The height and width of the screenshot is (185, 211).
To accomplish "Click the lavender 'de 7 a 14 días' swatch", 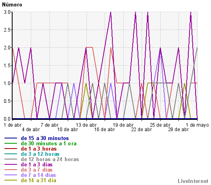I will [x=11, y=175].
